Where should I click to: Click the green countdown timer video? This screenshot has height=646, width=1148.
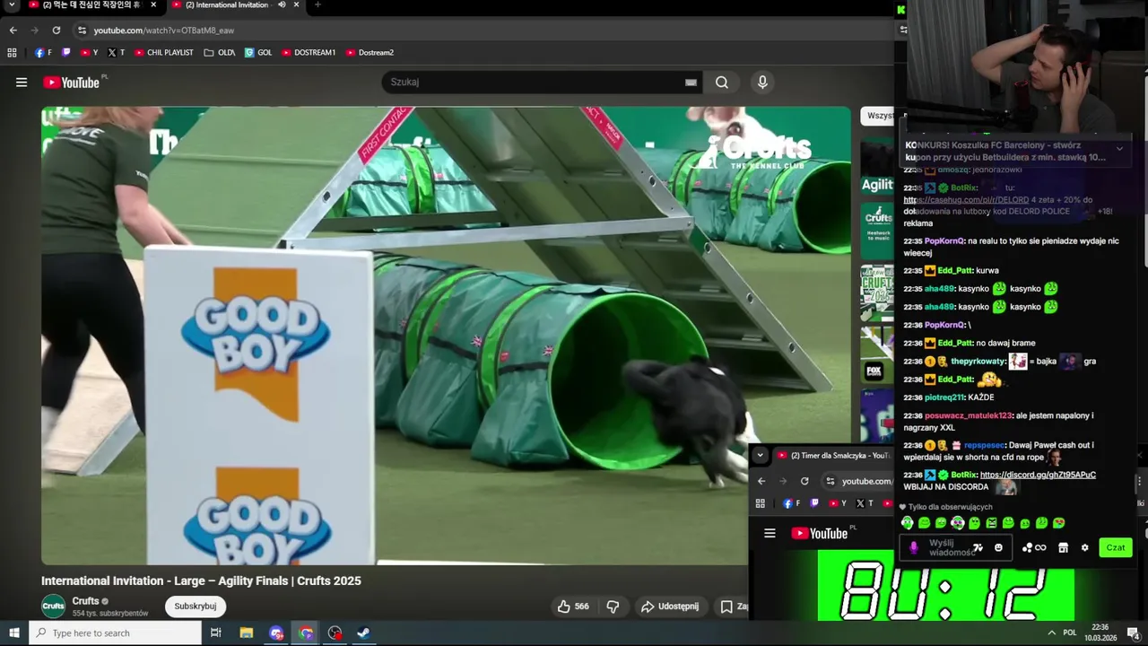point(946,585)
